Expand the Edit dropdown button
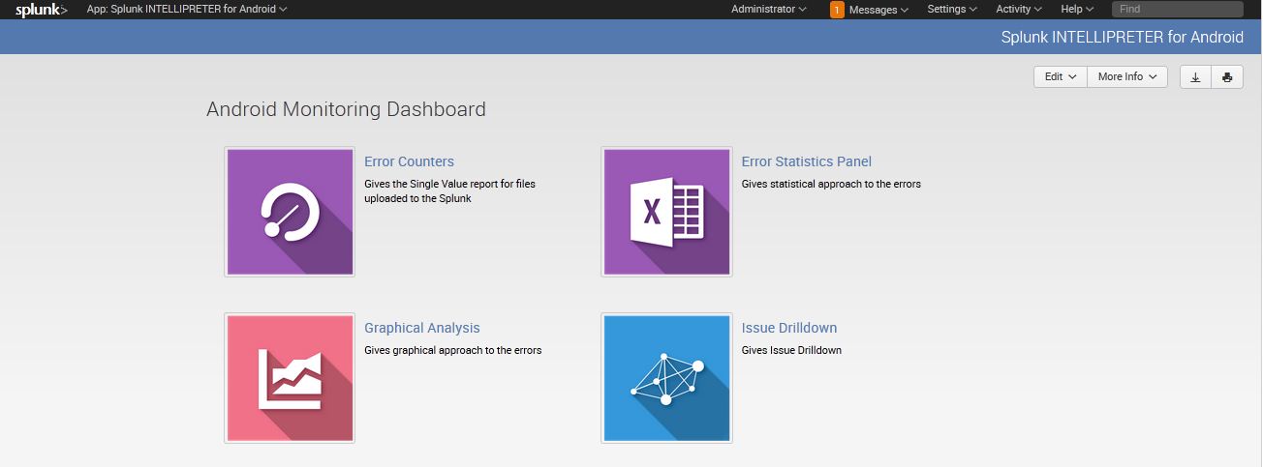This screenshot has width=1263, height=467. point(1061,77)
